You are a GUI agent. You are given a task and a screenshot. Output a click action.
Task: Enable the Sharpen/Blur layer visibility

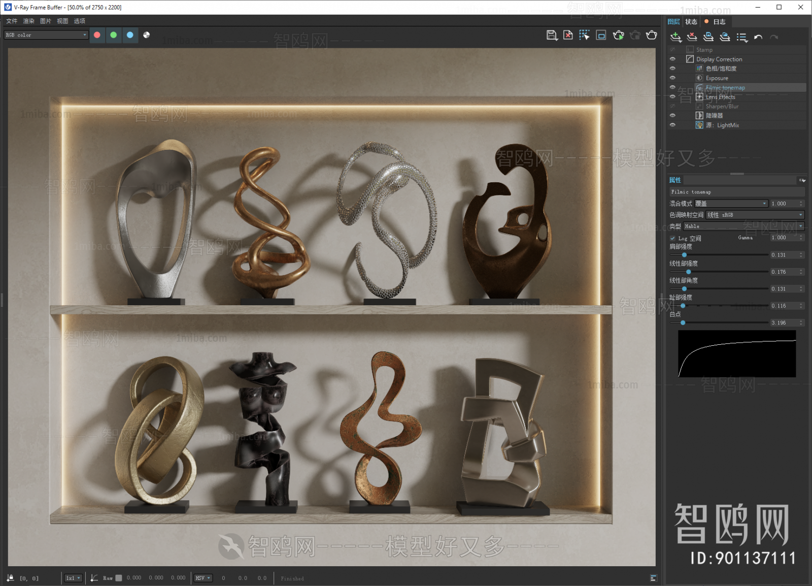point(672,106)
